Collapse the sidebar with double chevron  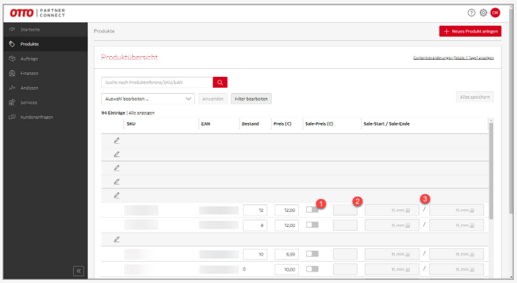tap(78, 271)
